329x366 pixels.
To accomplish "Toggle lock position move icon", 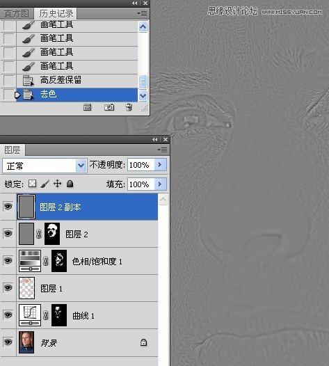I will 58,184.
